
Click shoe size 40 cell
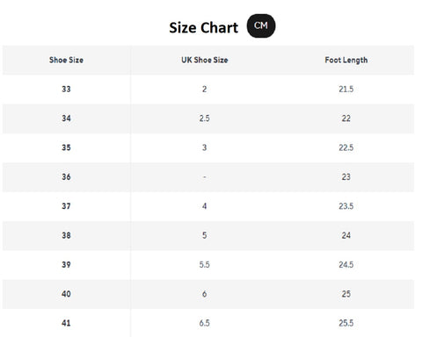(x=66, y=294)
